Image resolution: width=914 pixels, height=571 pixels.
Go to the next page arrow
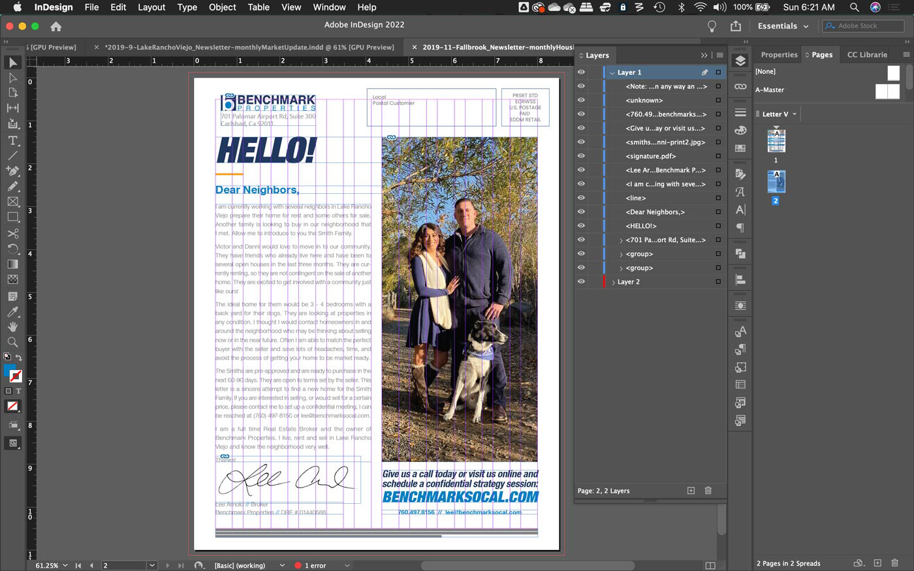click(168, 565)
